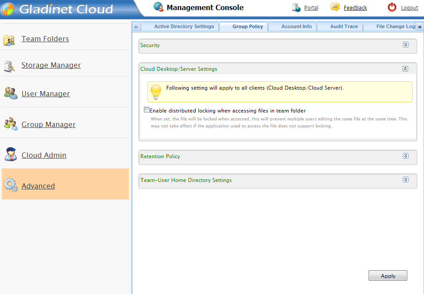Viewport: 424px width, 294px height.
Task: Open the Account Info tab
Action: [292, 26]
